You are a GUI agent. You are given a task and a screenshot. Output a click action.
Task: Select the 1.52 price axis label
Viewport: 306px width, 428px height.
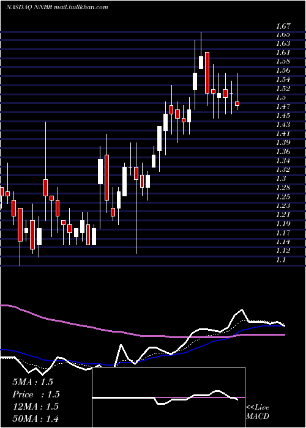[283, 89]
